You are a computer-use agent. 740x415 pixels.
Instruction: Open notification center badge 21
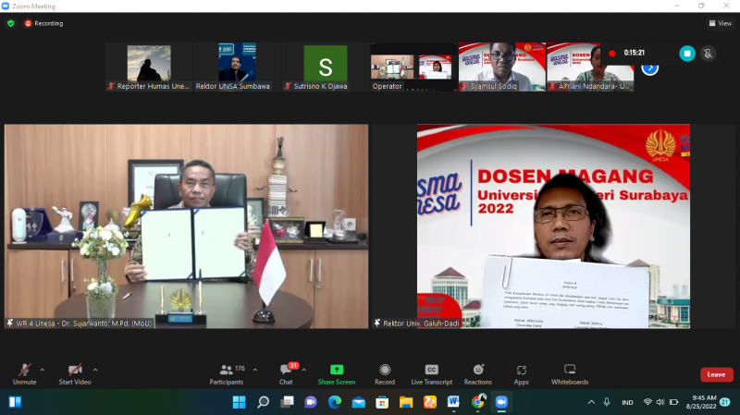[x=725, y=402]
